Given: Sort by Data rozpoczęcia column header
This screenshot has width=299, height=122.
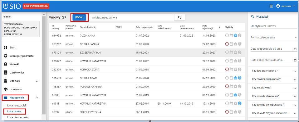Looking at the screenshot, I should (145, 27).
